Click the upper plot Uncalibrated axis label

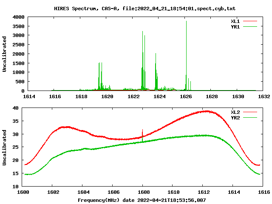coord(4,54)
